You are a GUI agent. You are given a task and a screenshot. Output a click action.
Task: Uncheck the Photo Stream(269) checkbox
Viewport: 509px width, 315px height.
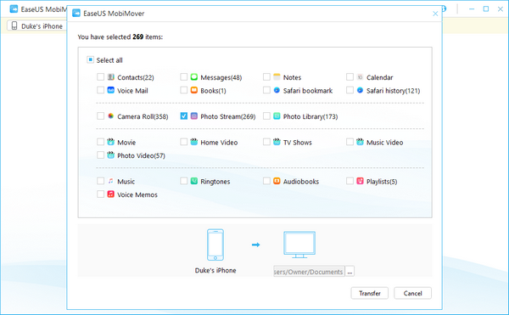(184, 116)
